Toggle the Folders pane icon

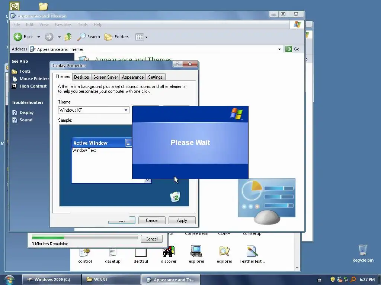click(108, 37)
